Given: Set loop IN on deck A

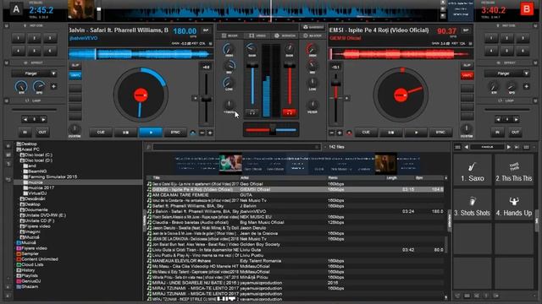Looking at the screenshot, I should [25, 132].
